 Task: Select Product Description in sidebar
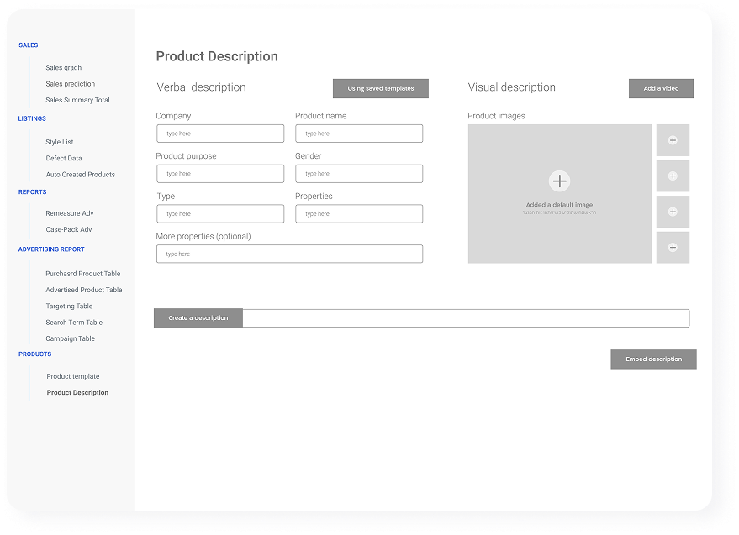pos(77,392)
